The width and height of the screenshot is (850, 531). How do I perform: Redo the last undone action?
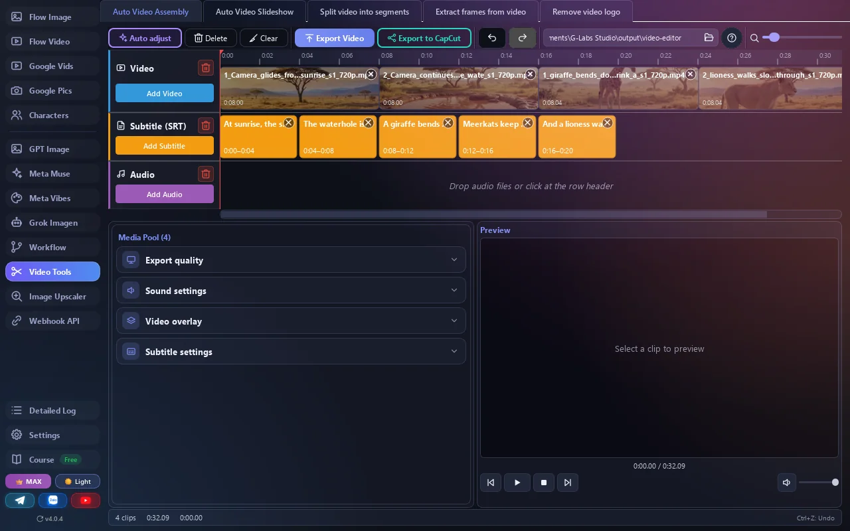pyautogui.click(x=523, y=38)
